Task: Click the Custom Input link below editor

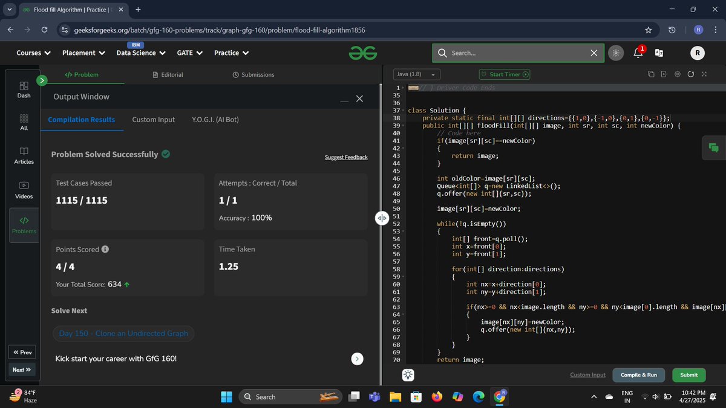Action: (587, 375)
